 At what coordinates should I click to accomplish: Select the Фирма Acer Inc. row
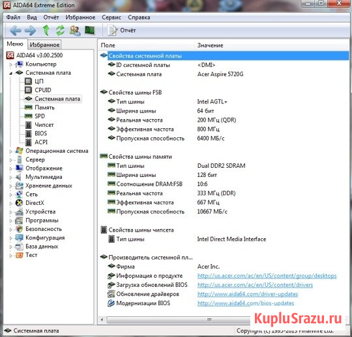[x=224, y=267]
